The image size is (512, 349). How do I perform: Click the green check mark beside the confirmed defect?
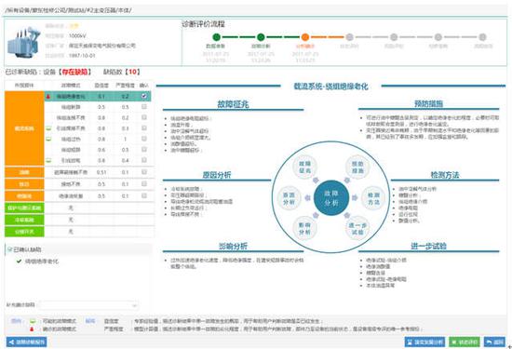(x=19, y=262)
